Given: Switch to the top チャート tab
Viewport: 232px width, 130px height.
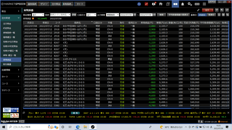Looking at the screenshot, I should (x=80, y=4).
